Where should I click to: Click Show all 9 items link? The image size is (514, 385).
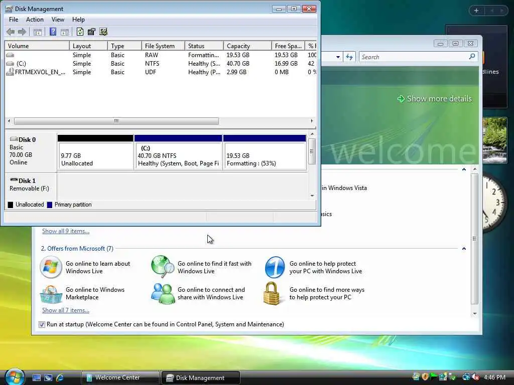66,231
